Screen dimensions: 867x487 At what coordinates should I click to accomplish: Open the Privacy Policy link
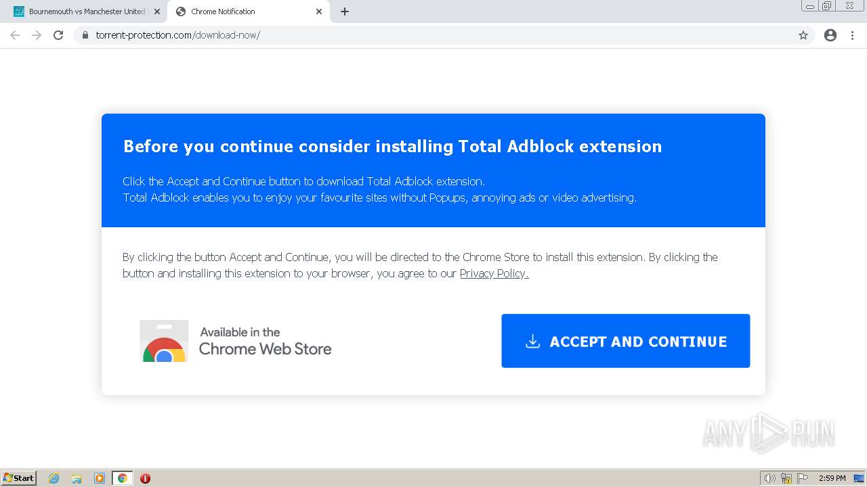pyautogui.click(x=494, y=273)
